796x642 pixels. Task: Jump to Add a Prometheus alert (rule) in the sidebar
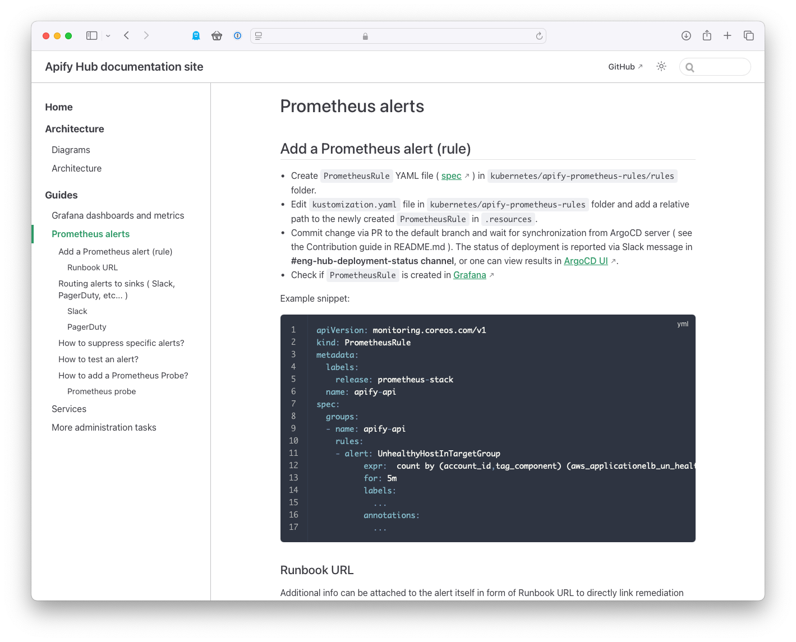click(116, 252)
